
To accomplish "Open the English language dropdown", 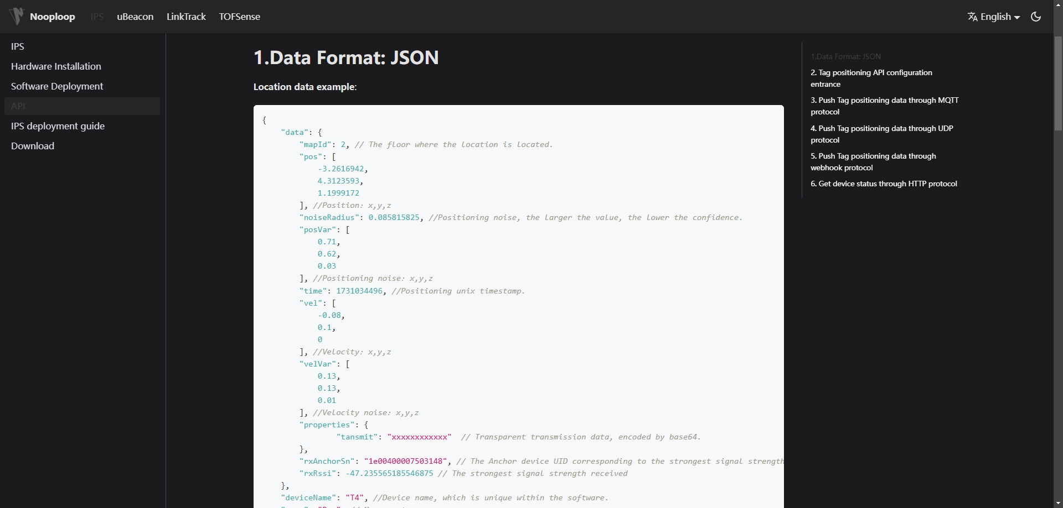I will click(994, 17).
